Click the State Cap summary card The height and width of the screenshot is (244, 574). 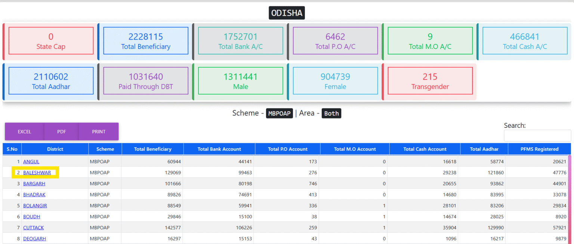[51, 40]
